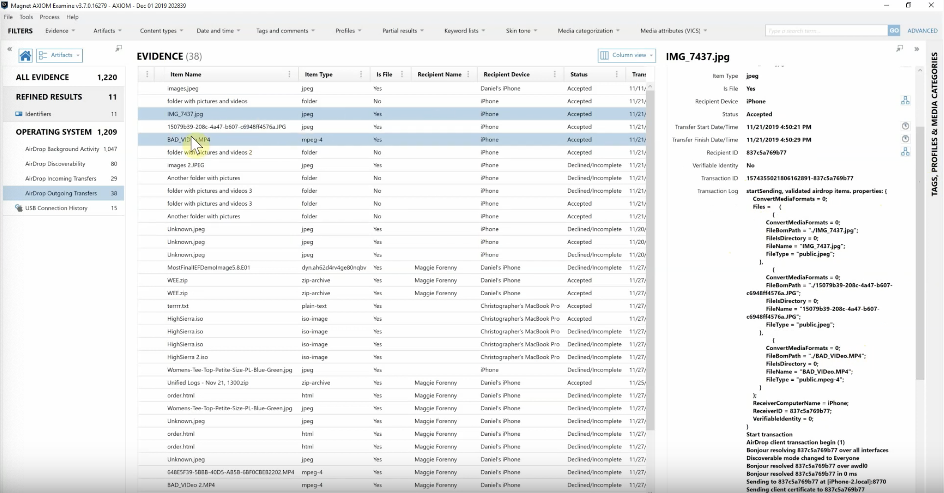Open Recipient Name column menu dots

coord(468,74)
